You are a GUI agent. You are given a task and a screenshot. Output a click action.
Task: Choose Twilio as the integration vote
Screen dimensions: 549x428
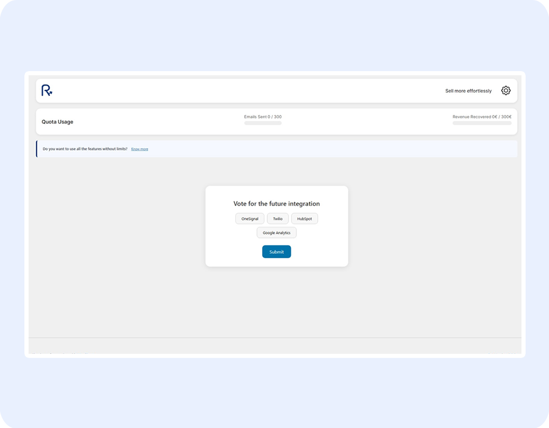click(x=278, y=219)
